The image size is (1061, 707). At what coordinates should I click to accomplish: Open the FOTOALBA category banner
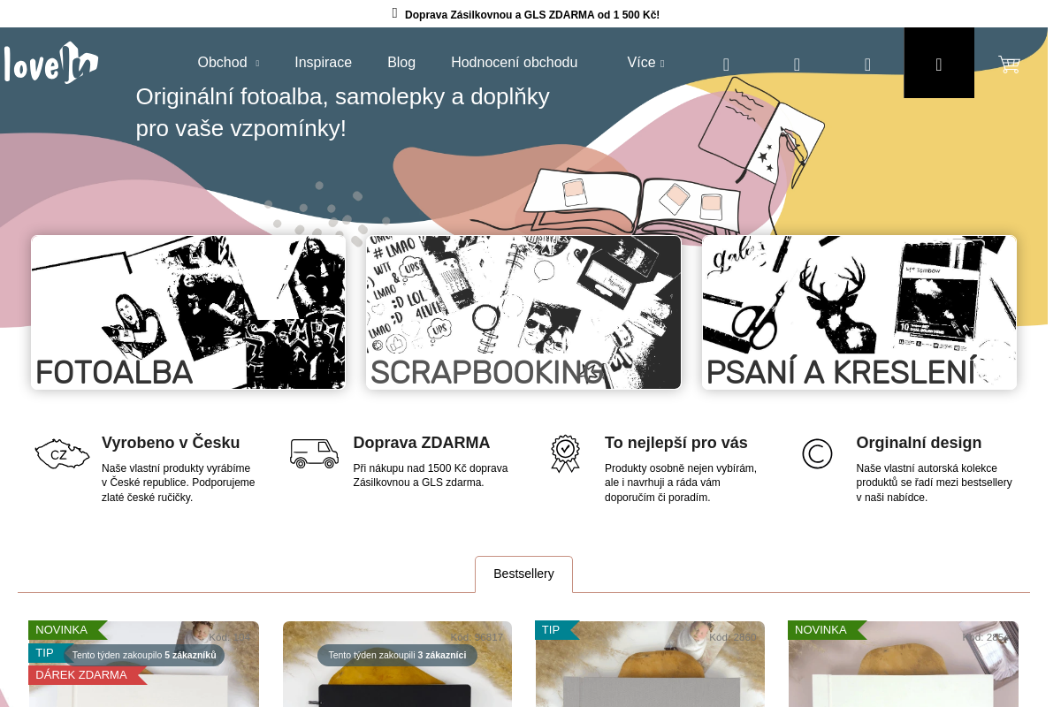[x=188, y=312]
